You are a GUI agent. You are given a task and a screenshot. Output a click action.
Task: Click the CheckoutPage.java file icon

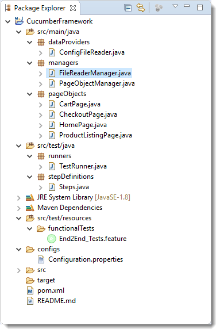[x=52, y=114]
